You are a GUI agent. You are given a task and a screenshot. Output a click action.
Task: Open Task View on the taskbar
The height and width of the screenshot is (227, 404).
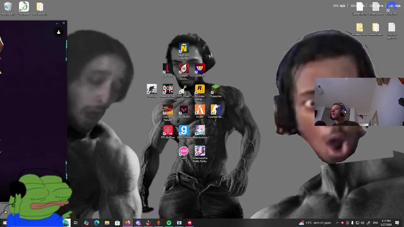[76, 223]
